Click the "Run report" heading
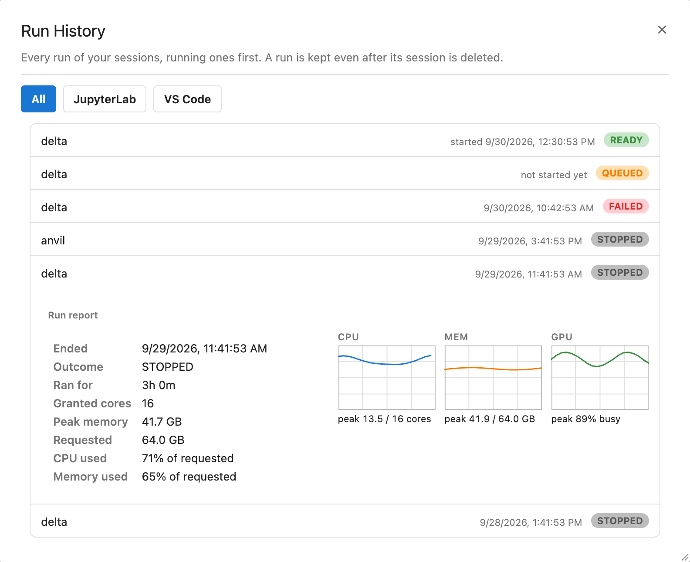The image size is (690, 562). [x=73, y=315]
